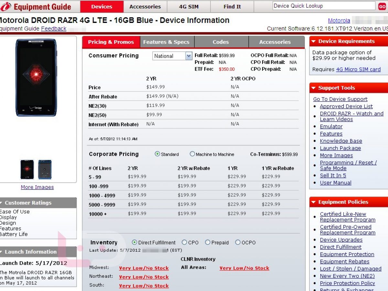Collapse the Launch Information section arrow
Screen dimensions: 388x291
pos(1,252)
